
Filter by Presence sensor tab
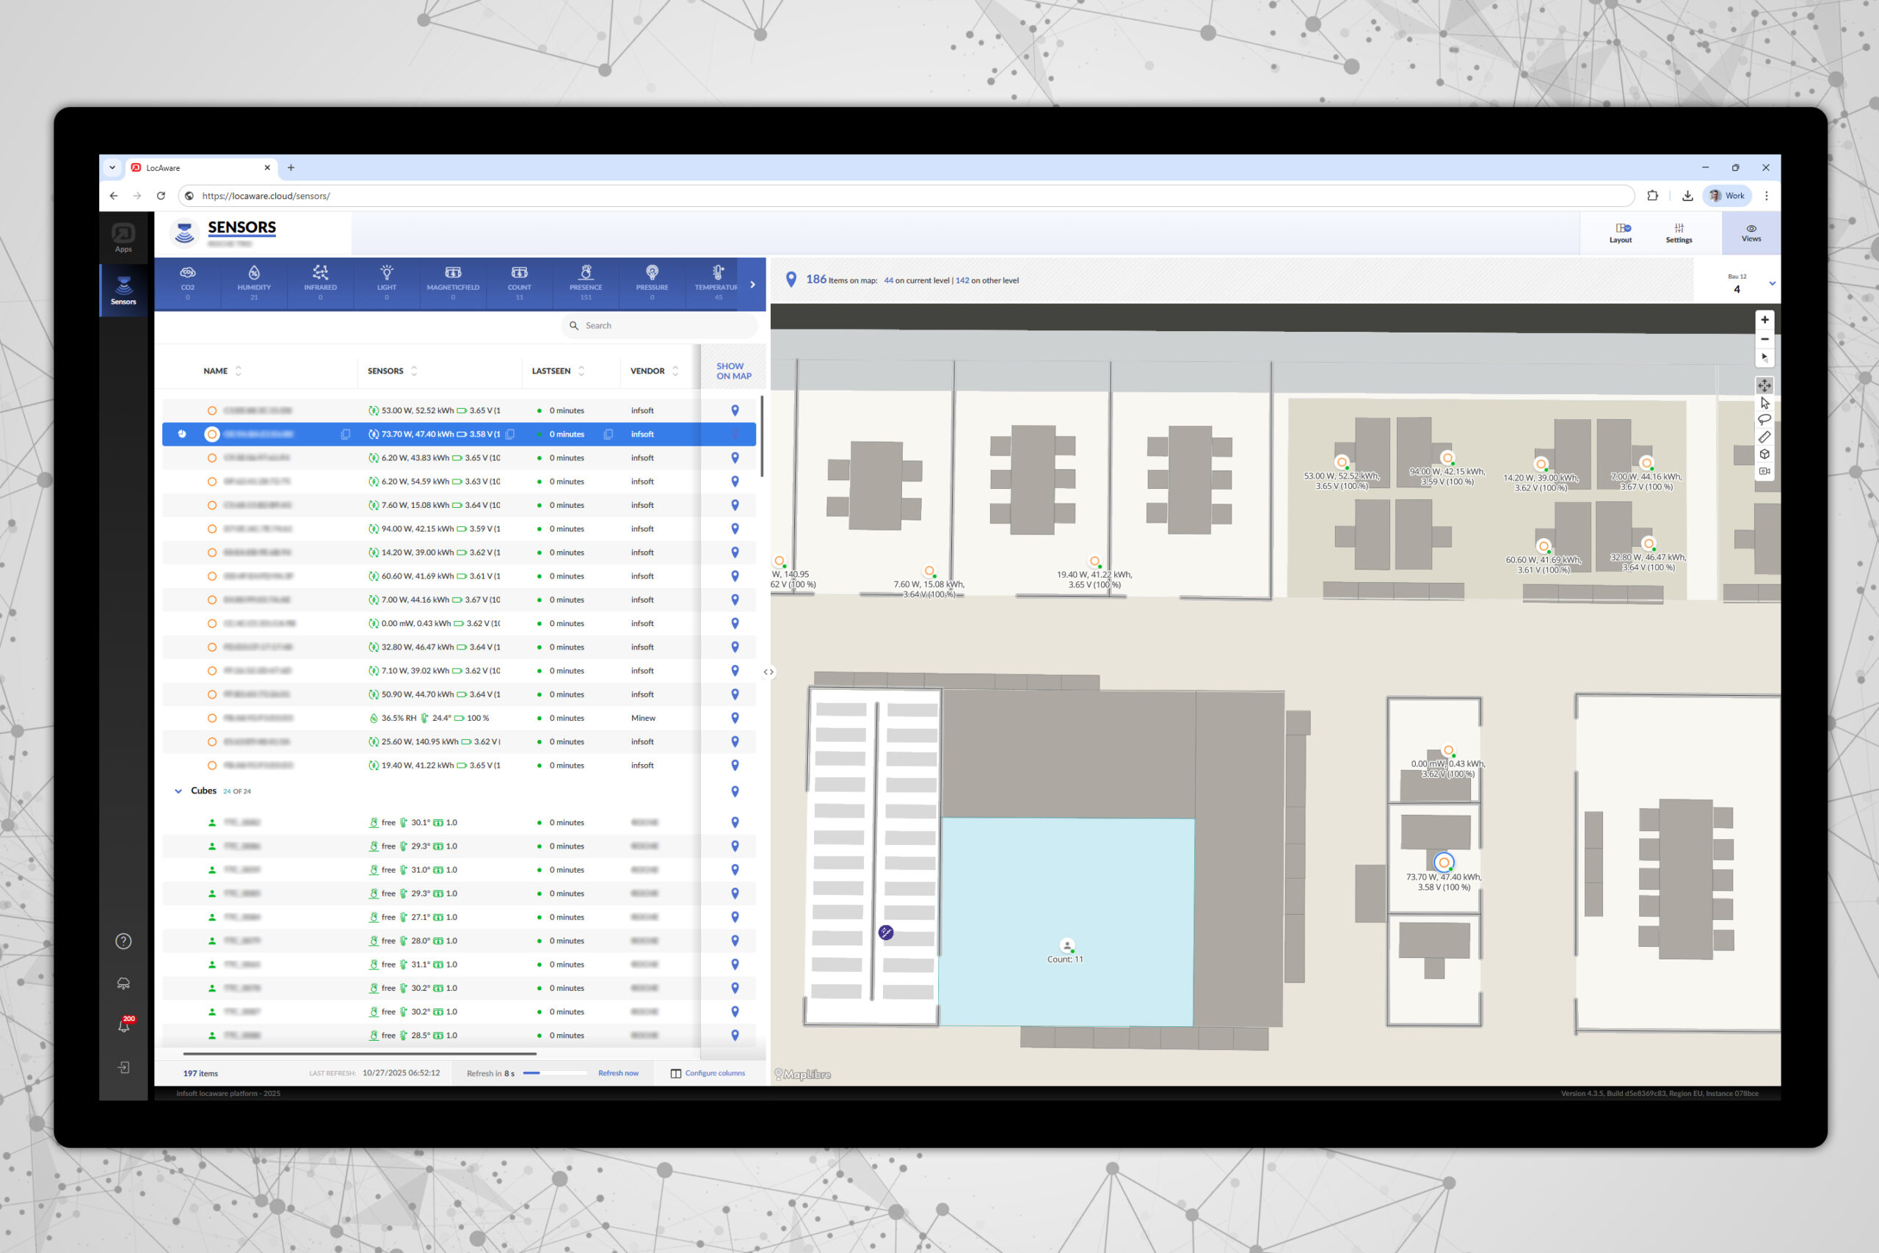tap(586, 283)
